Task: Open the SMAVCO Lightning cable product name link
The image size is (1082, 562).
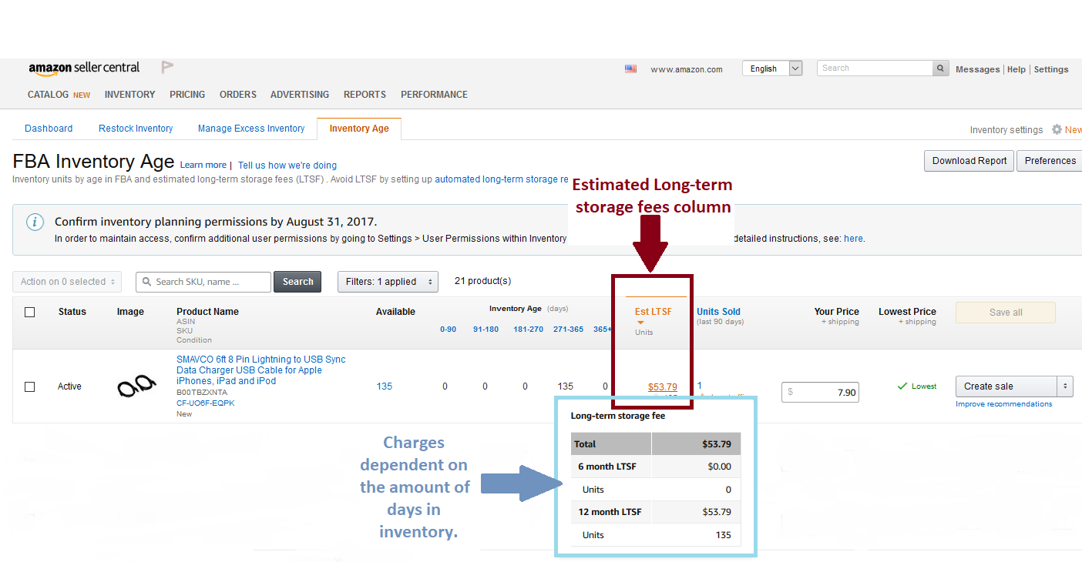Action: click(x=261, y=370)
